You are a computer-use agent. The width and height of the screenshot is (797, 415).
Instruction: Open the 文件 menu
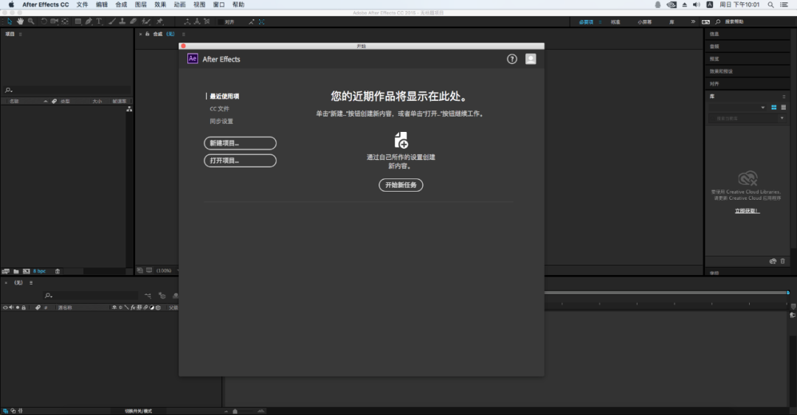[83, 4]
